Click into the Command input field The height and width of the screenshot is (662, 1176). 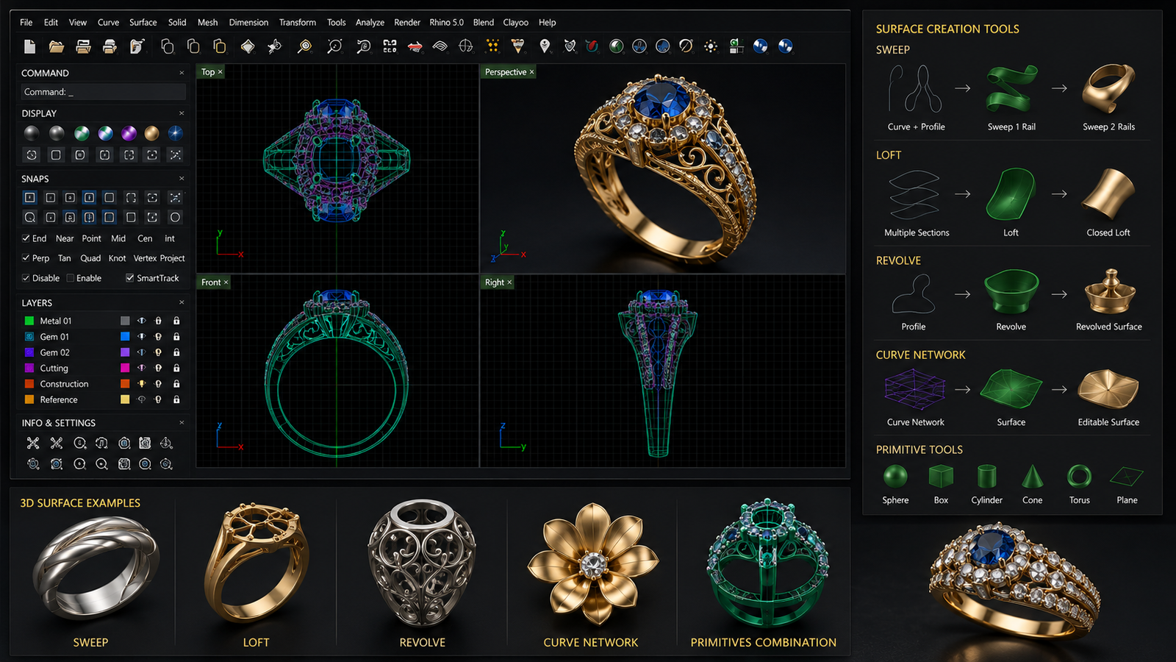pos(102,92)
